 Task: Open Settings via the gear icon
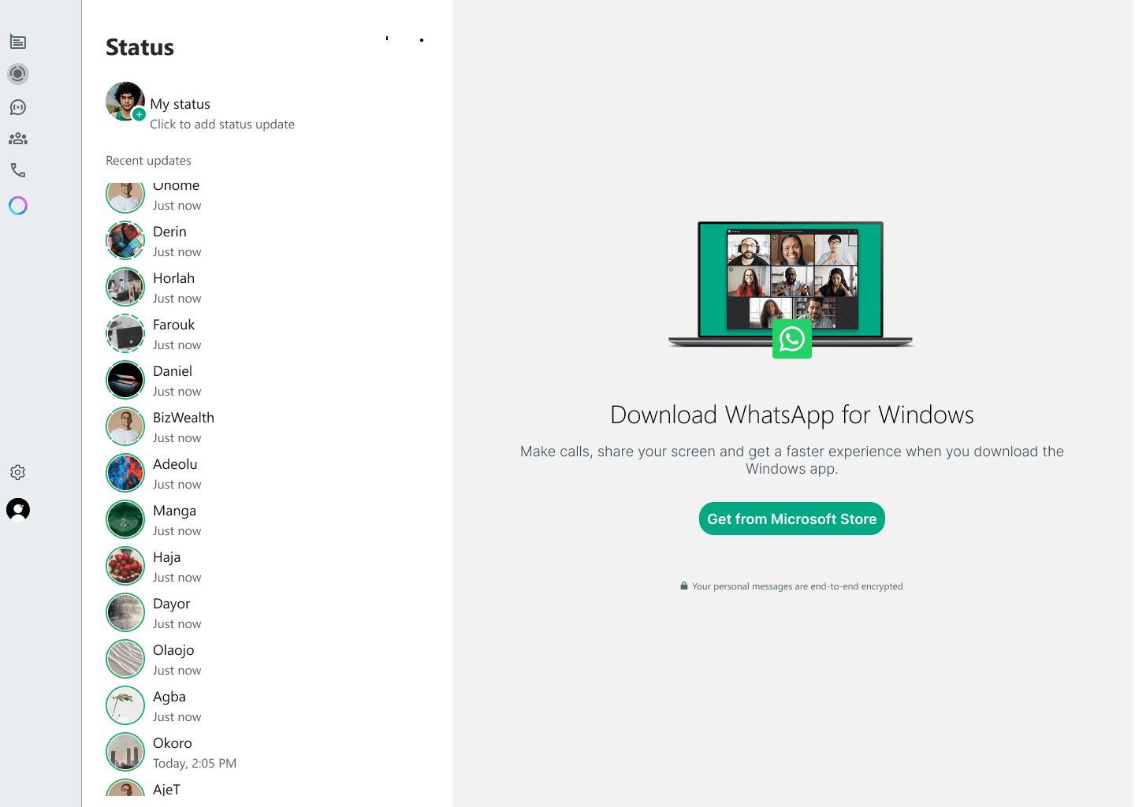(x=18, y=472)
